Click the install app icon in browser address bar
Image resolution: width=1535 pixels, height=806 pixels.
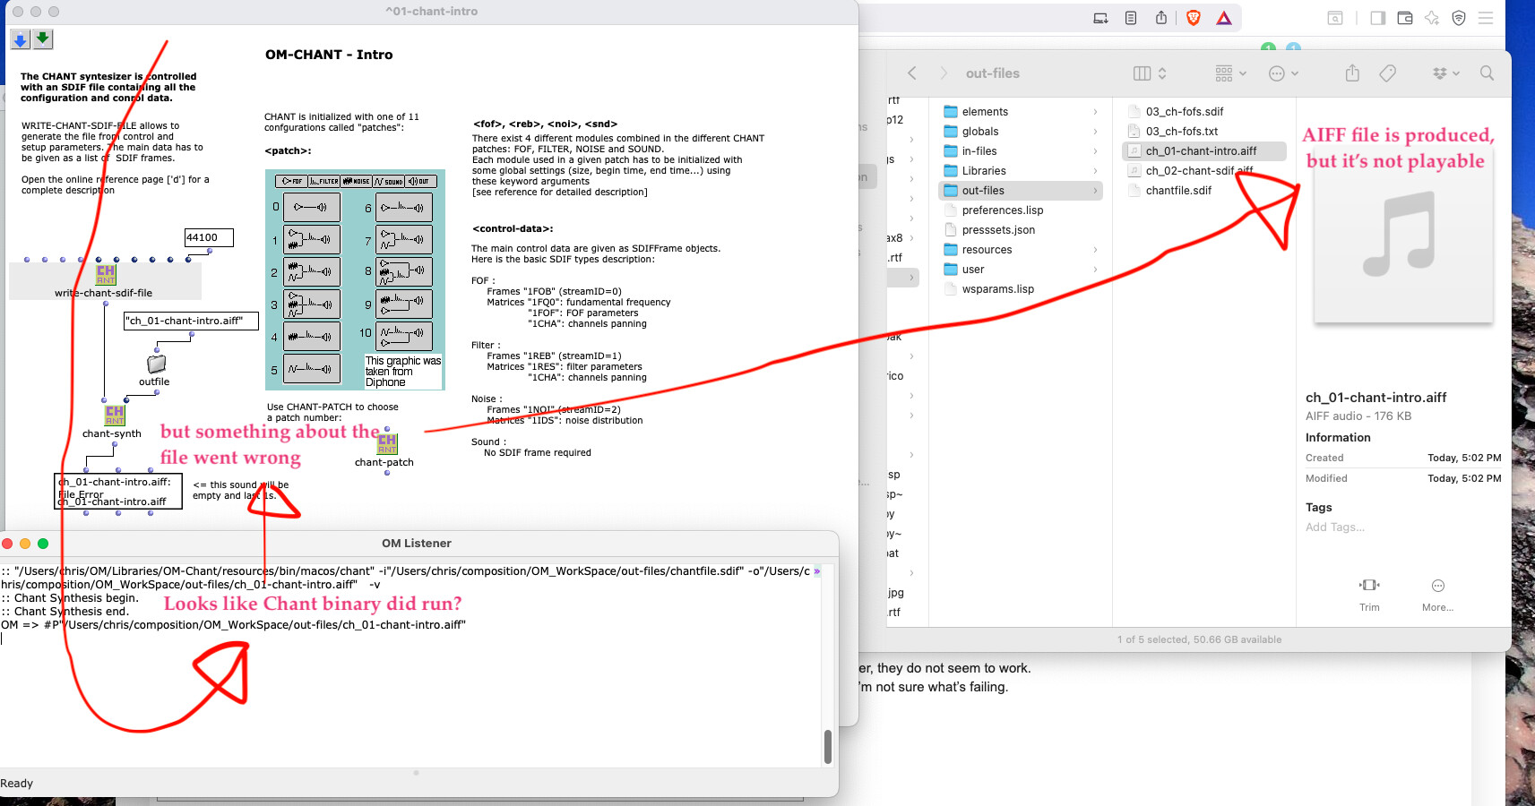(x=1101, y=18)
